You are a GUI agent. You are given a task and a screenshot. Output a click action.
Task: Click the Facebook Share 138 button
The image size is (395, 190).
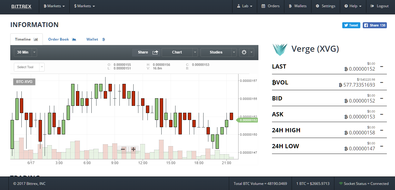click(x=375, y=25)
